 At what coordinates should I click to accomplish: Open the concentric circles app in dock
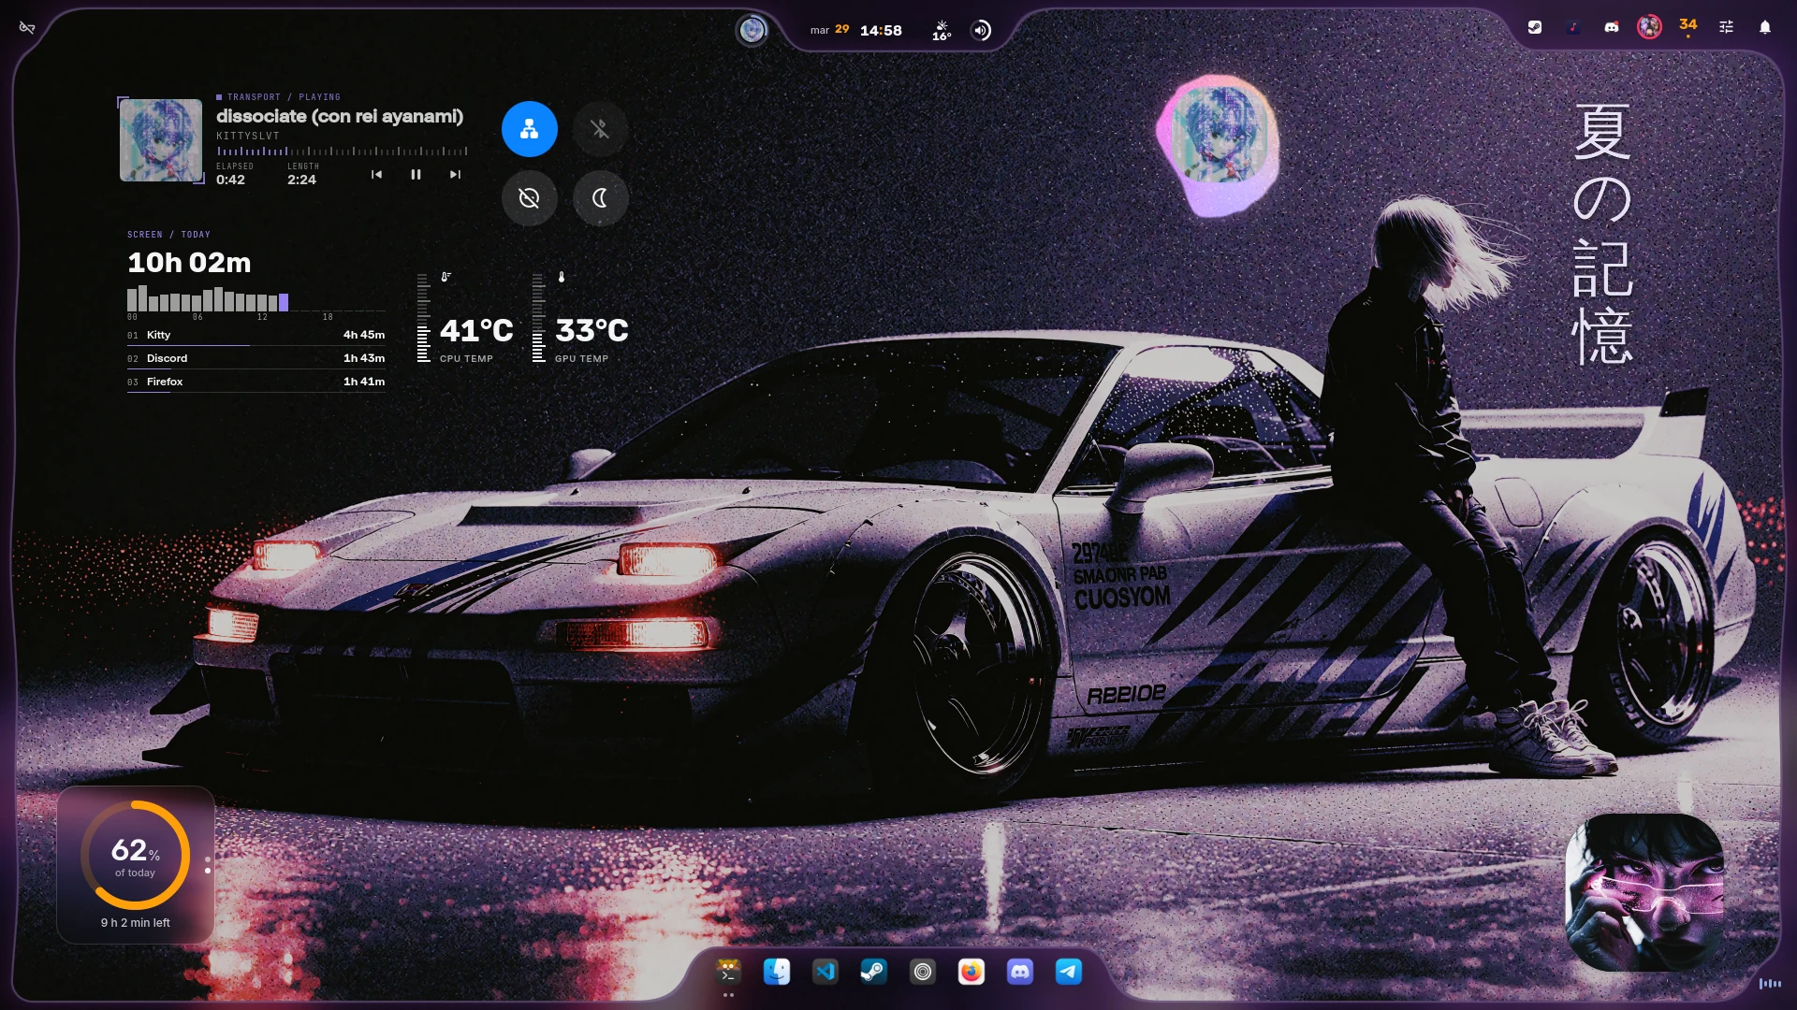click(x=923, y=973)
